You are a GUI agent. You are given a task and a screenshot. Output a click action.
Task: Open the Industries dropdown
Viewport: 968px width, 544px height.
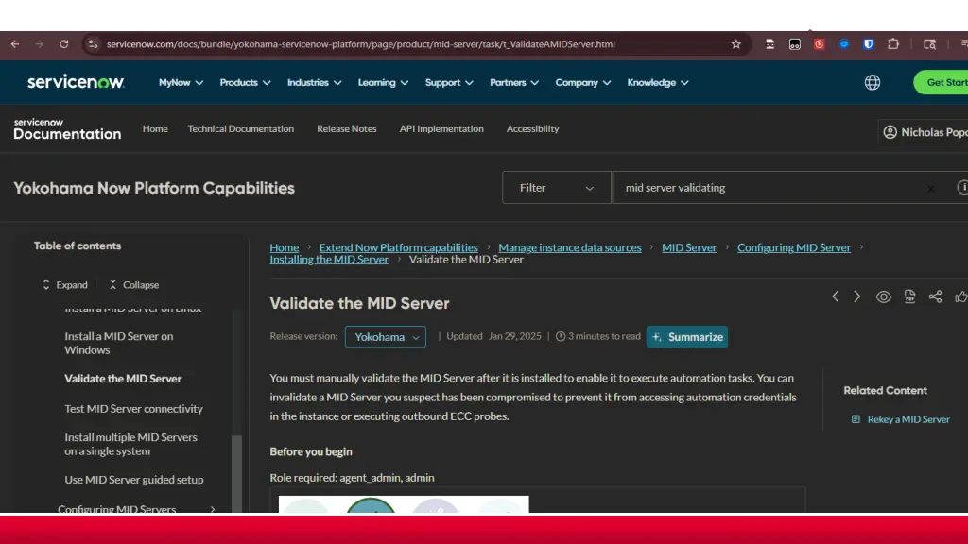(x=314, y=83)
